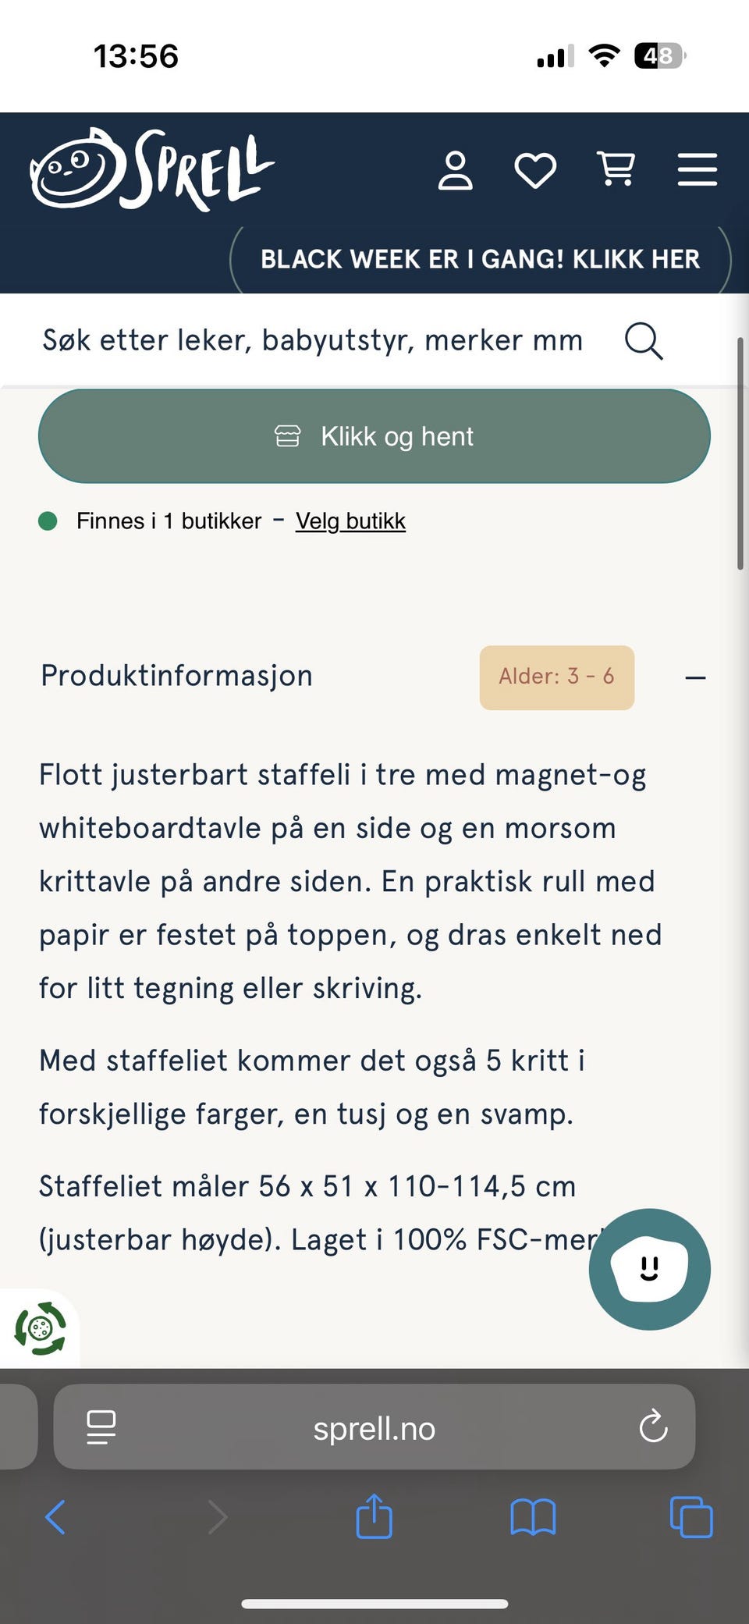
Task: Open the chat assistant bubble
Action: click(x=649, y=1269)
